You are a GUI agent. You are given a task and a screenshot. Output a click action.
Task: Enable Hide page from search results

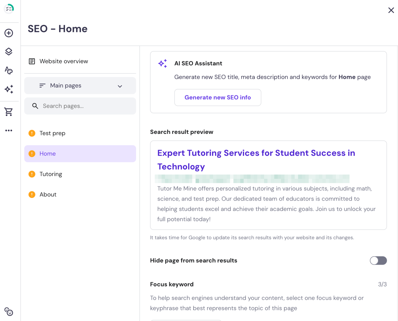[x=378, y=261]
